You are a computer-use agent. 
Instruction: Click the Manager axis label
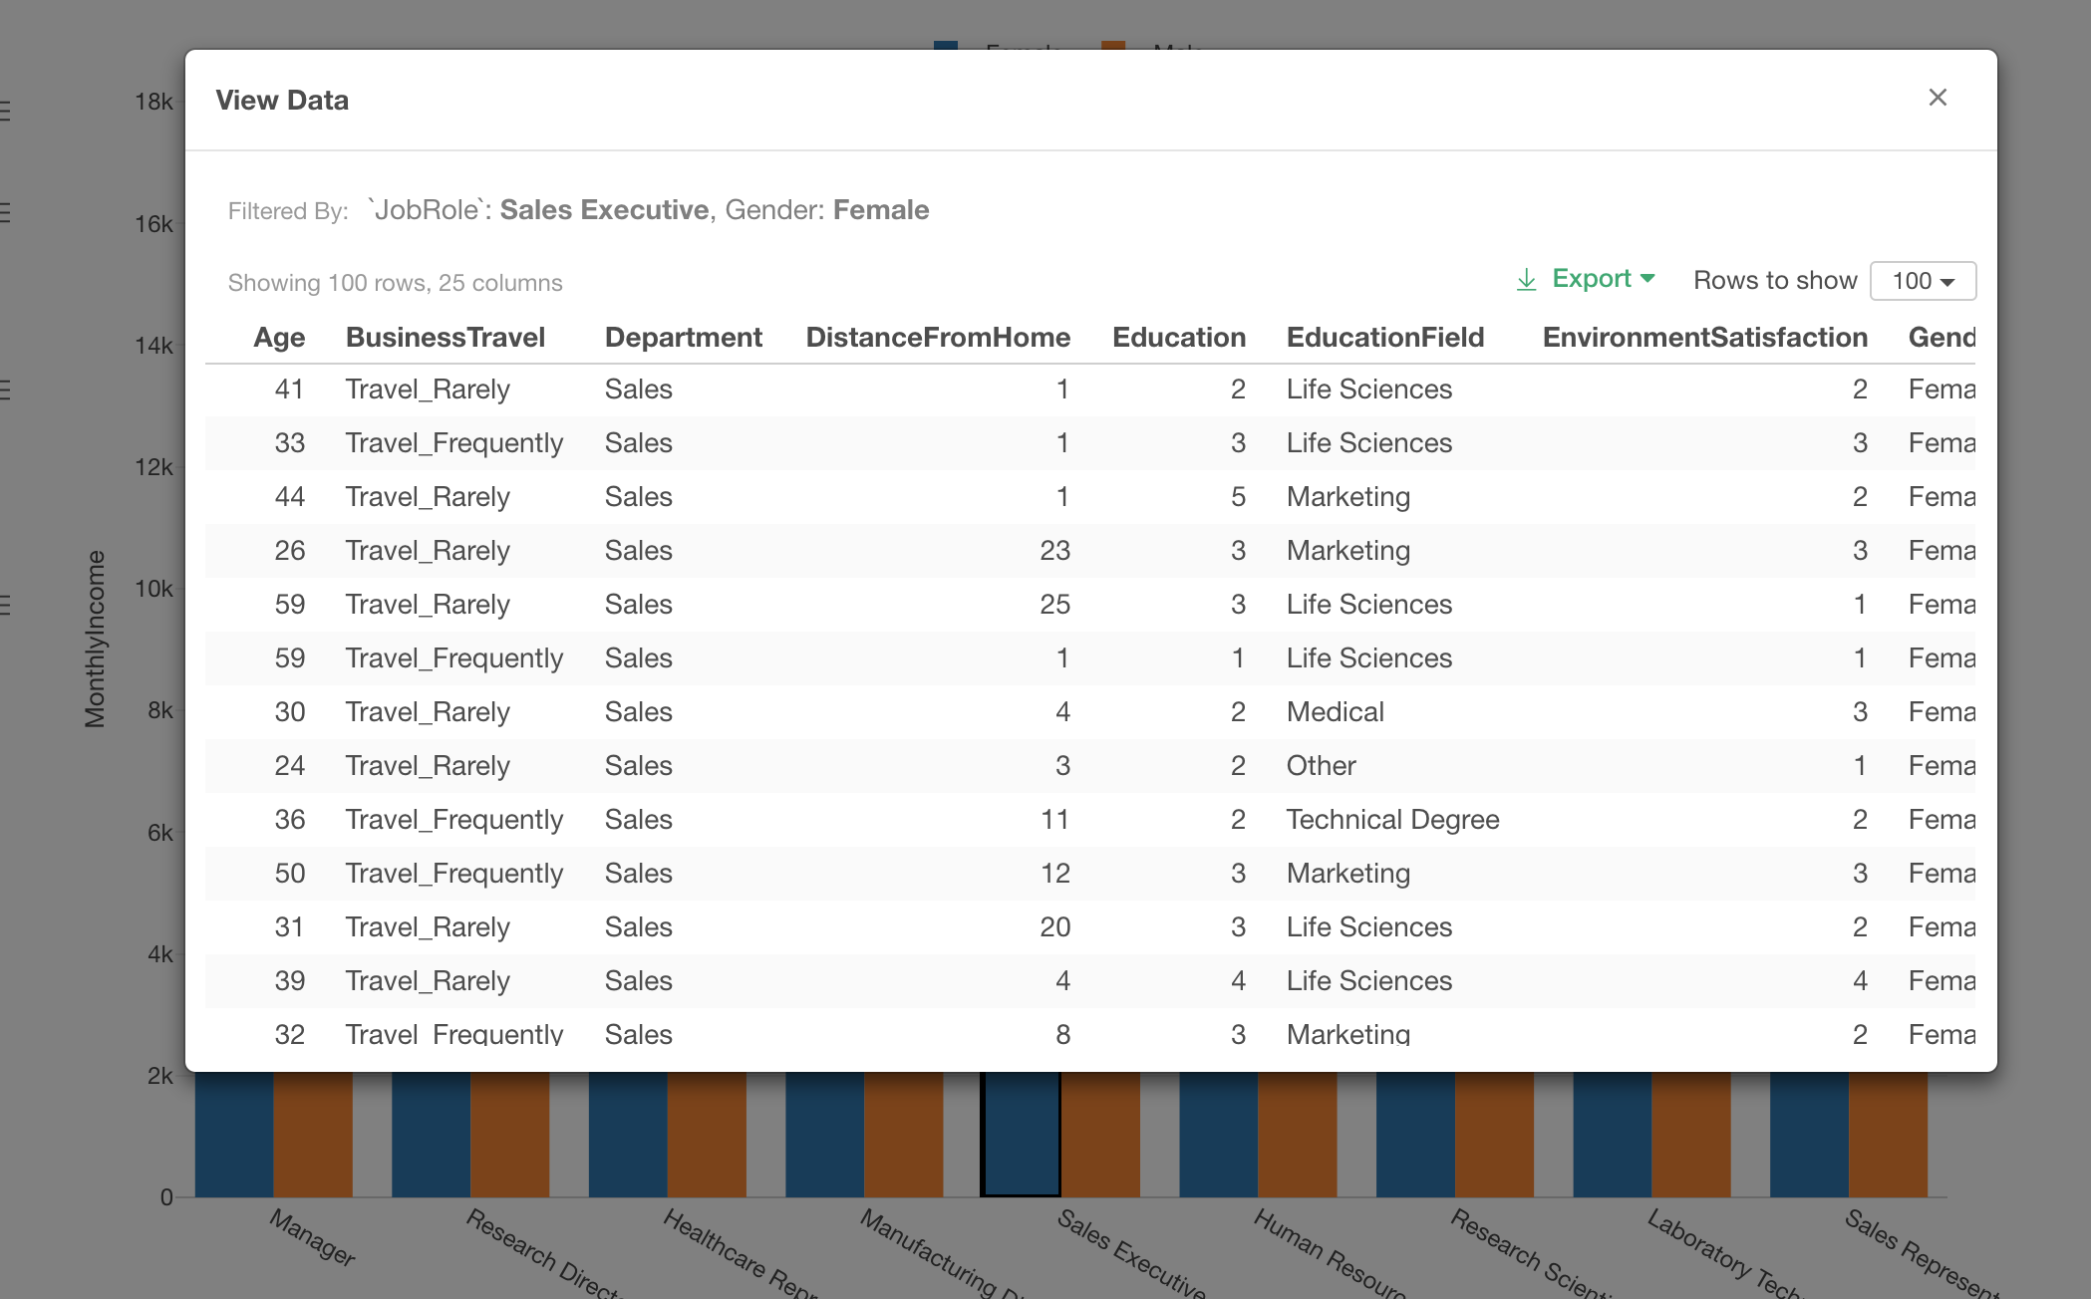click(312, 1237)
